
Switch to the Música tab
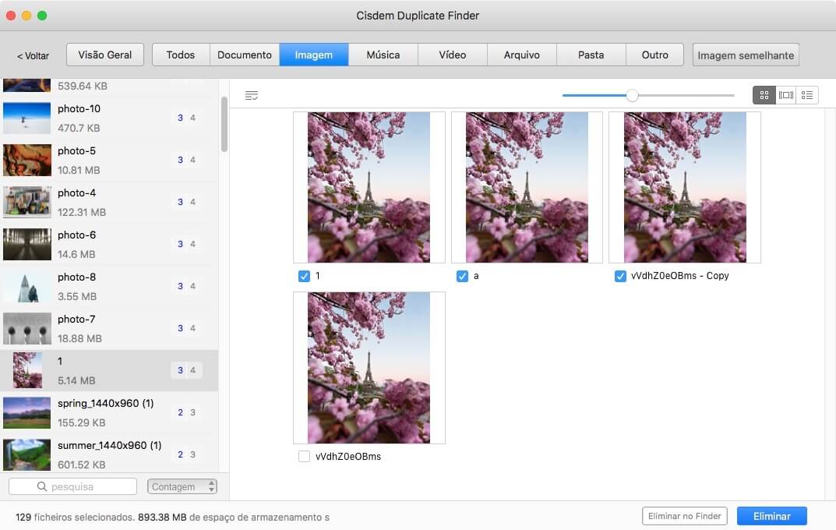click(383, 55)
